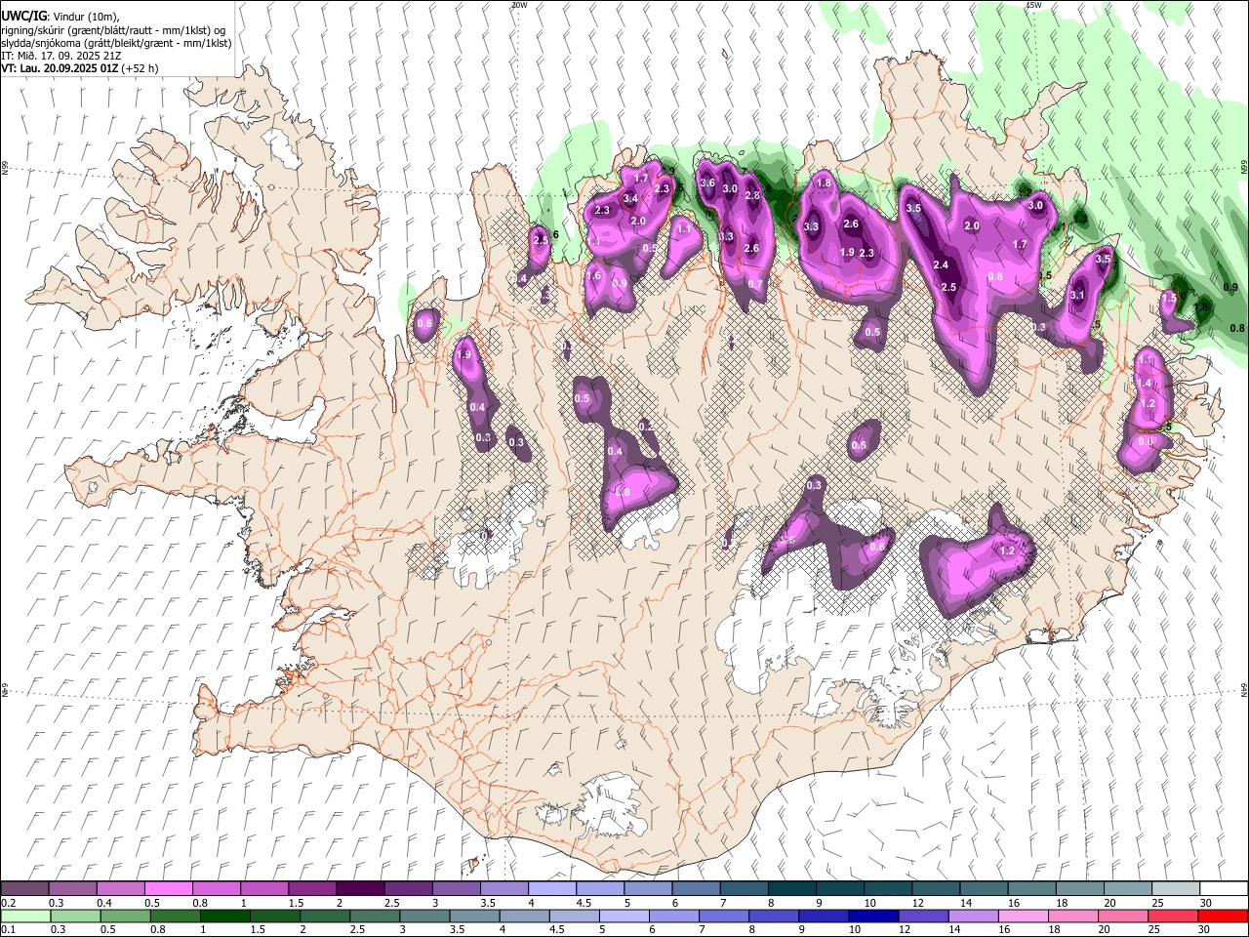Select the top-row legend swatch starting at 1

[263, 889]
